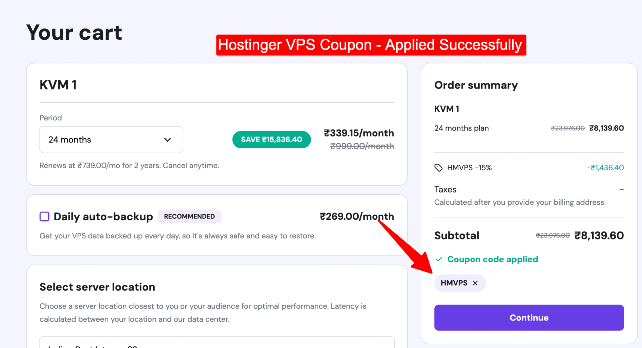Image resolution: width=642 pixels, height=348 pixels.
Task: Click the ₹269.00/month auto-backup price
Action: [x=357, y=216]
